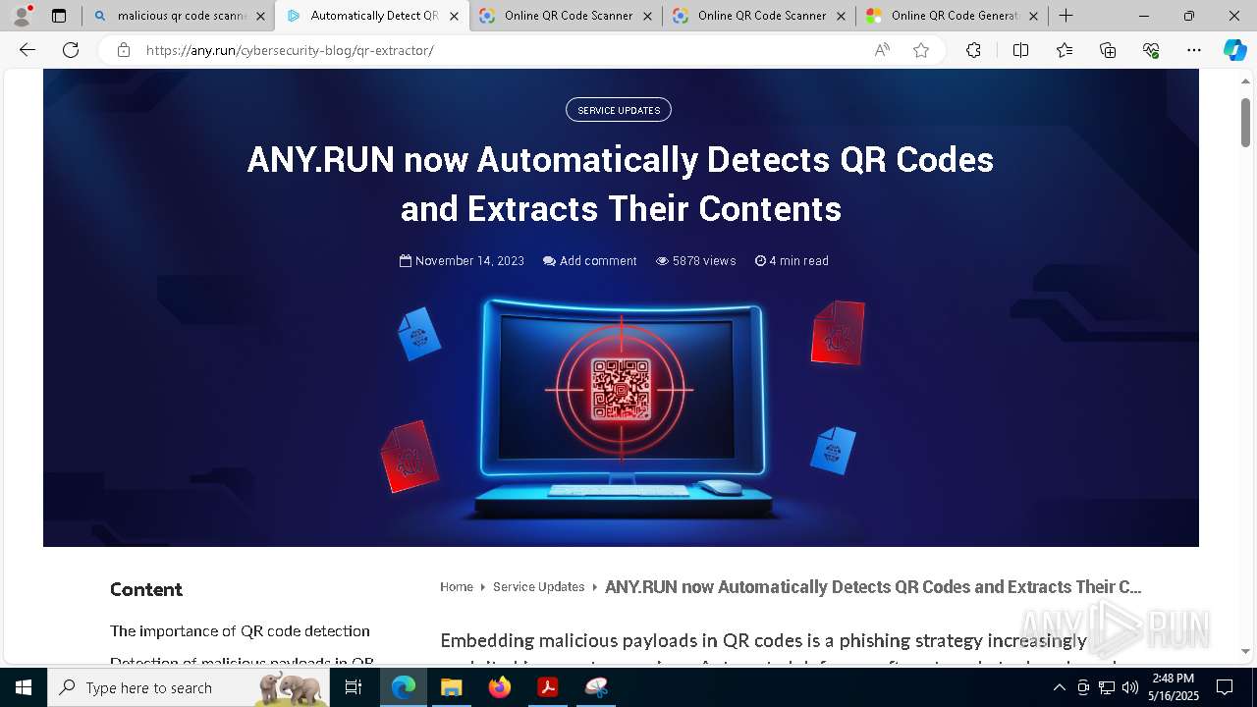The height and width of the screenshot is (707, 1257).
Task: Open the Windows Start menu
Action: click(x=24, y=687)
